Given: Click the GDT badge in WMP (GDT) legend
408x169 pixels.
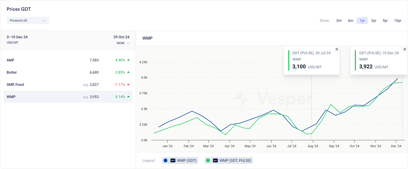Looking at the screenshot, I should pos(173,161).
